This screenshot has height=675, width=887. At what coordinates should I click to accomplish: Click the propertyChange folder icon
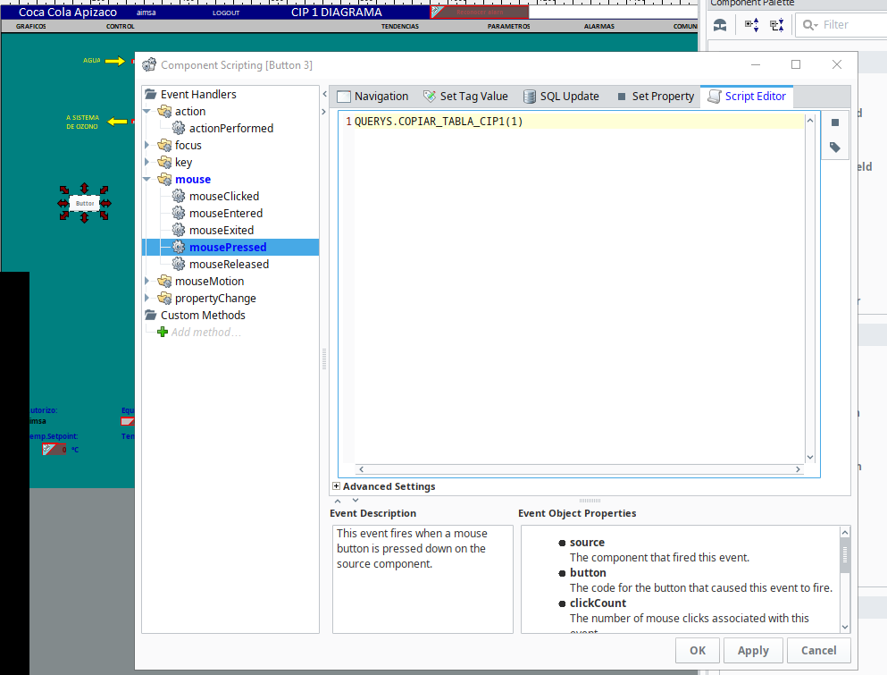pos(164,299)
